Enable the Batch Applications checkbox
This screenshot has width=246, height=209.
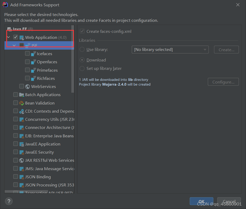15,95
